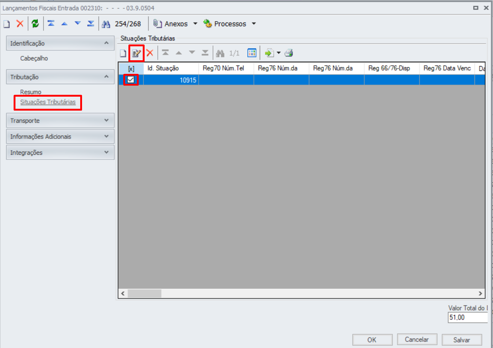Screen dimensions: 493x348
Task: Go to the previous row in the grid toolbar
Action: [x=179, y=53]
